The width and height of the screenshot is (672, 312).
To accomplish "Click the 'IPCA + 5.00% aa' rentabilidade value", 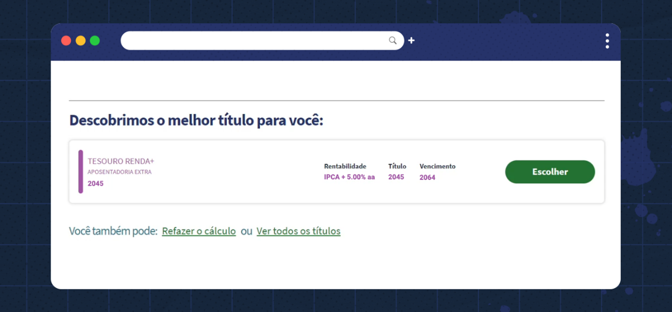I will (349, 177).
